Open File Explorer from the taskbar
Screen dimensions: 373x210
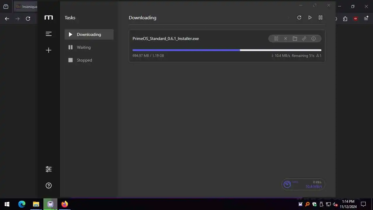[36, 204]
